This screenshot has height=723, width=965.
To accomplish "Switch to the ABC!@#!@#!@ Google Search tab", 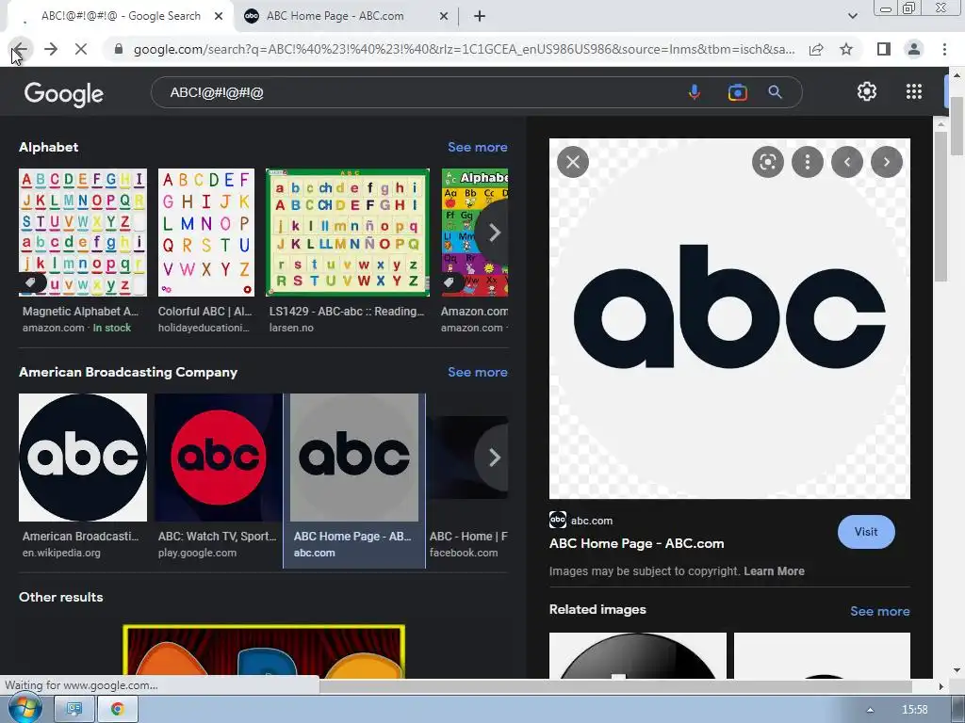I will coord(122,16).
